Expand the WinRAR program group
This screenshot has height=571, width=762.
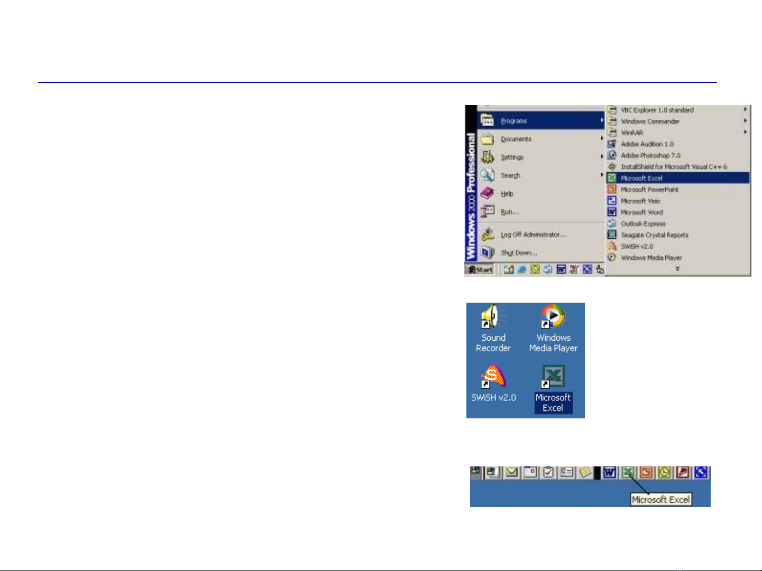pos(632,133)
